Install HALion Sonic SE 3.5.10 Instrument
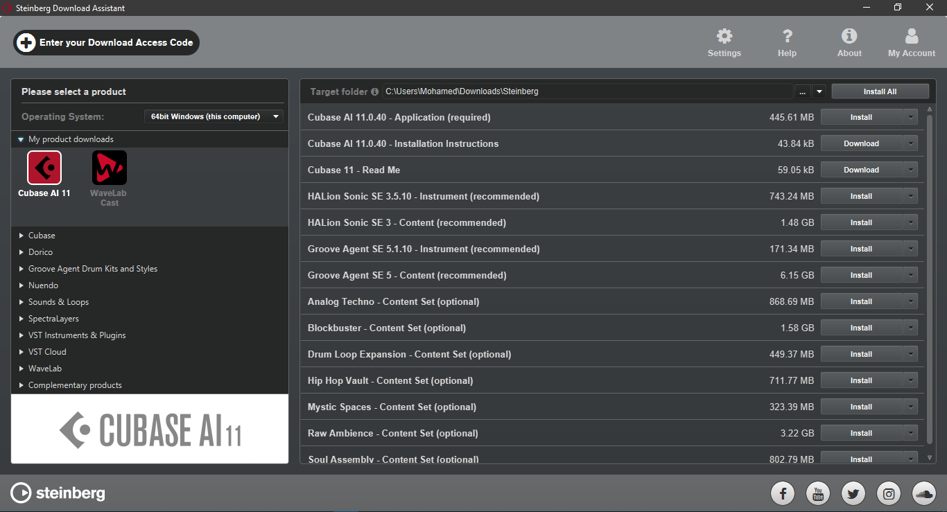Image resolution: width=947 pixels, height=512 pixels. [862, 196]
